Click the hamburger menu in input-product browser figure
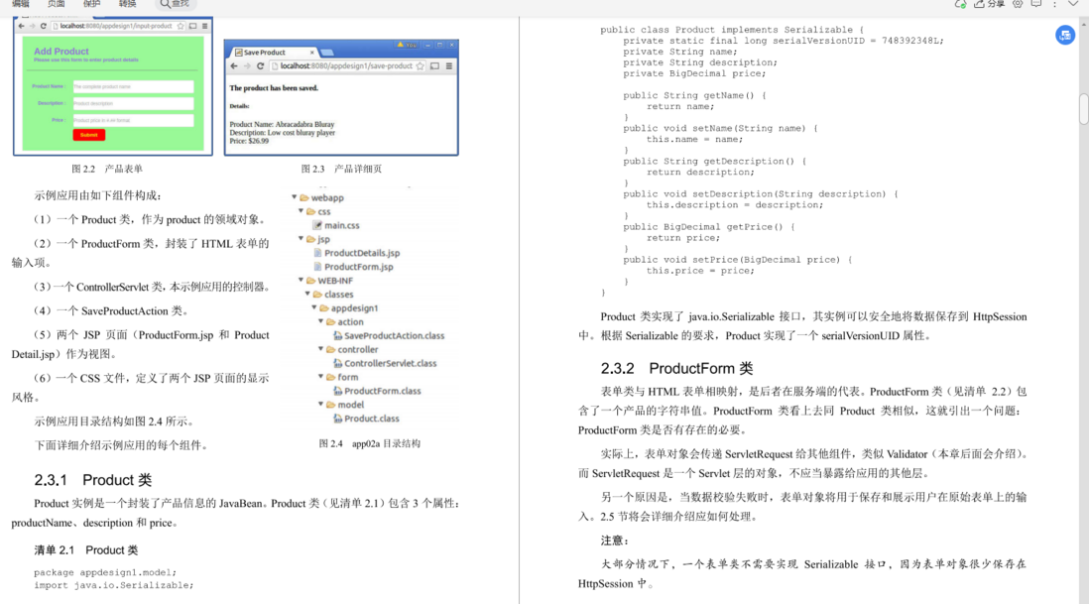1089x604 pixels. pyautogui.click(x=205, y=26)
